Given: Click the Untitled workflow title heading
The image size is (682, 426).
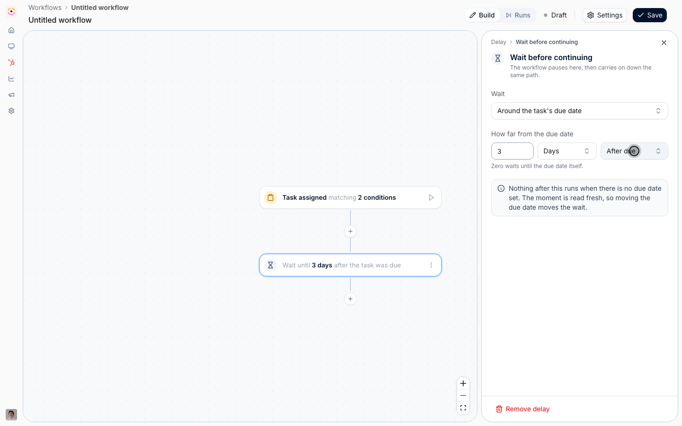Looking at the screenshot, I should (60, 20).
